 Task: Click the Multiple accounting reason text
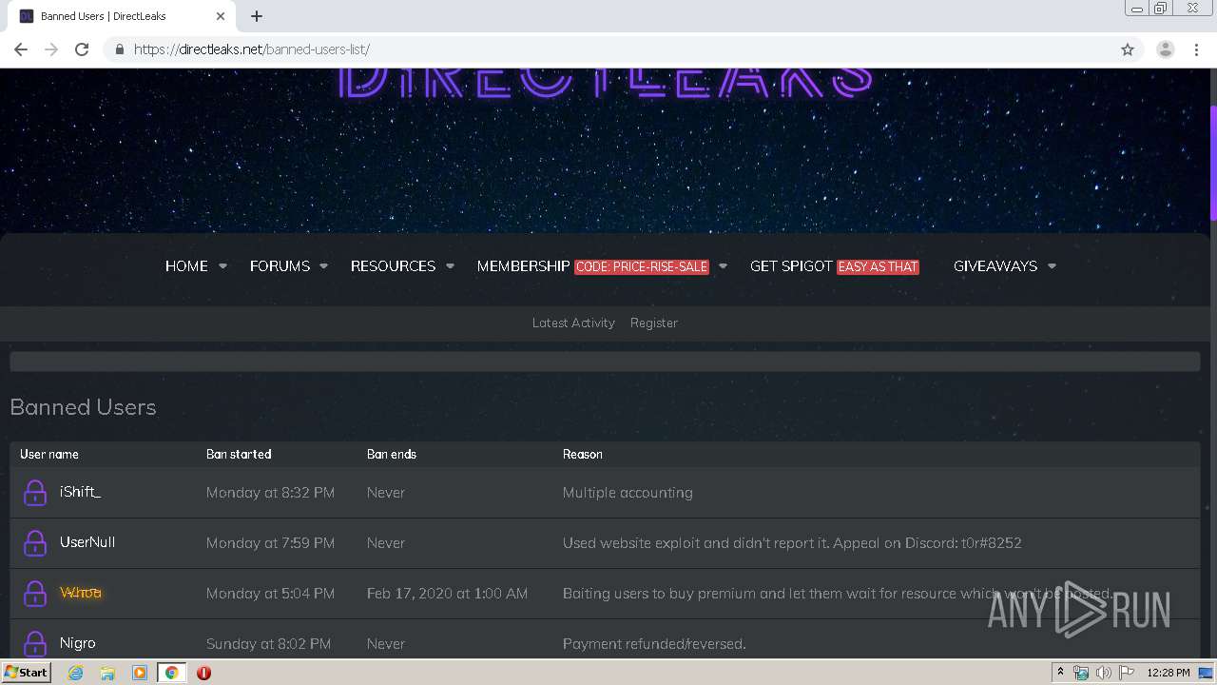click(x=628, y=493)
